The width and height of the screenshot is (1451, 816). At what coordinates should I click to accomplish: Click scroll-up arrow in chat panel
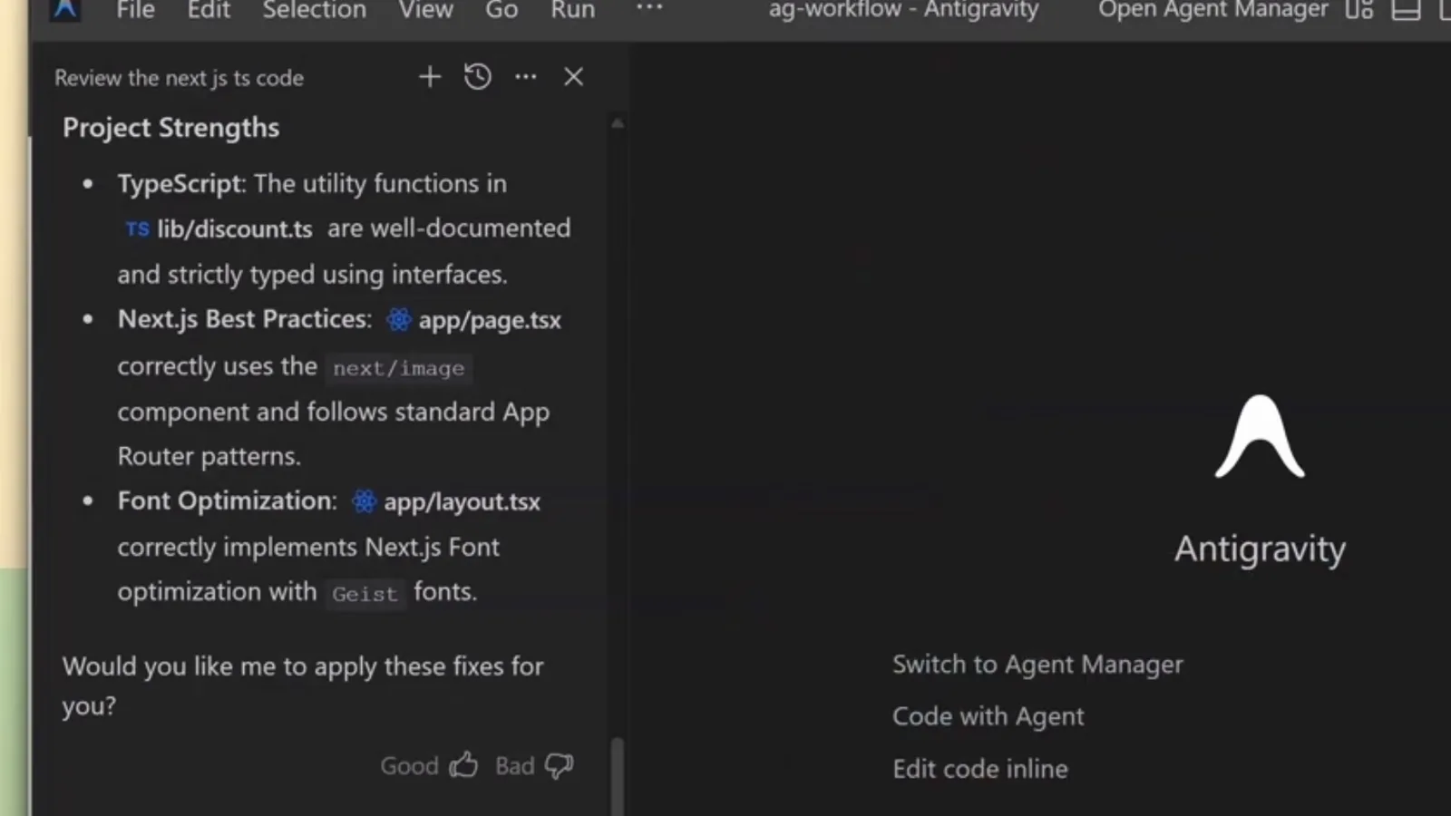[x=618, y=123]
